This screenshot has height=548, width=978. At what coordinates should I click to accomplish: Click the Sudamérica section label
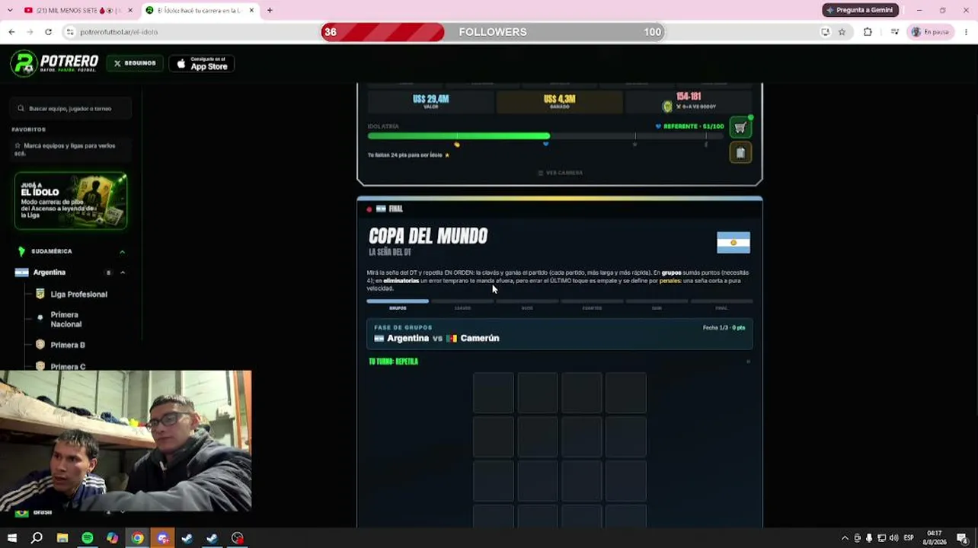tap(51, 251)
